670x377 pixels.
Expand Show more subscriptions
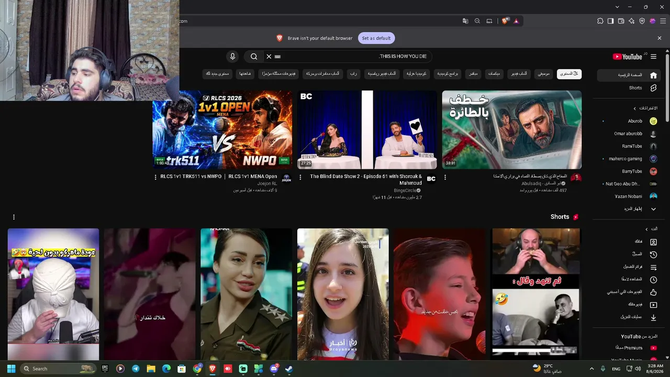(629, 209)
